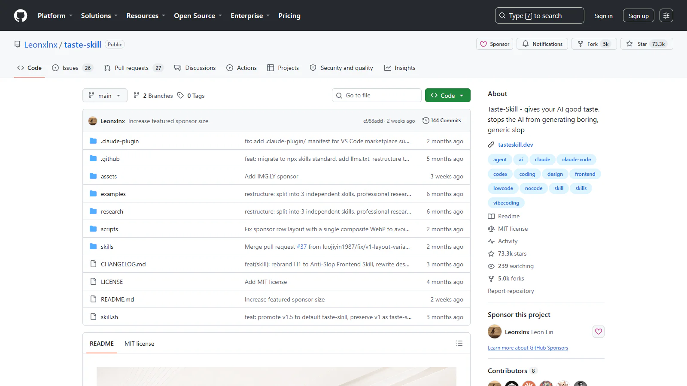Click the eye icon next to 239 watching
This screenshot has width=687, height=386.
[x=491, y=266]
